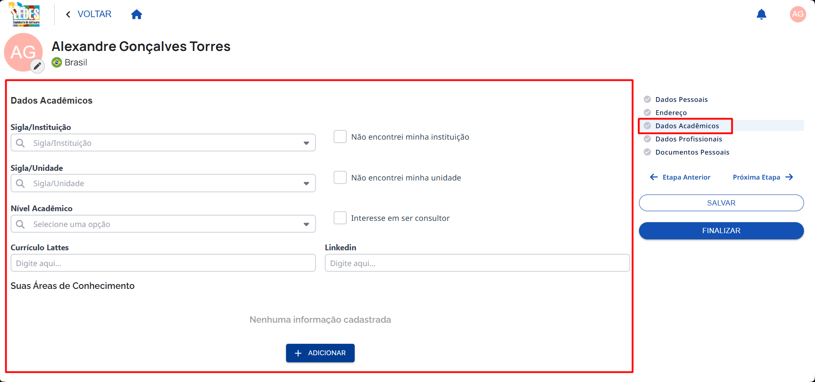Click the right arrow of Próxima Etapa

pyautogui.click(x=789, y=177)
